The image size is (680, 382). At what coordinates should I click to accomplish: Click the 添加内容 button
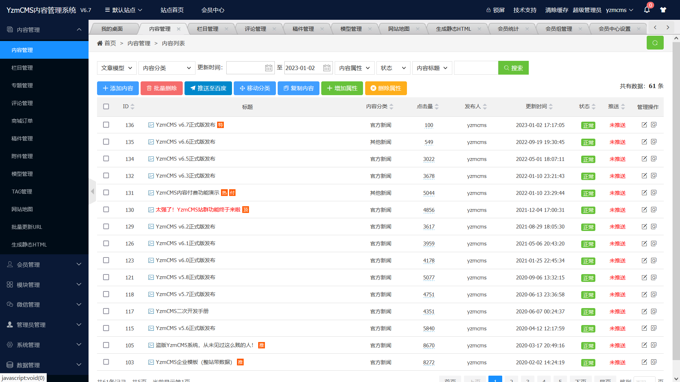point(118,88)
